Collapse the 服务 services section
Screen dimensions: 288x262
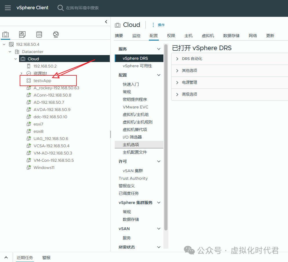point(159,49)
